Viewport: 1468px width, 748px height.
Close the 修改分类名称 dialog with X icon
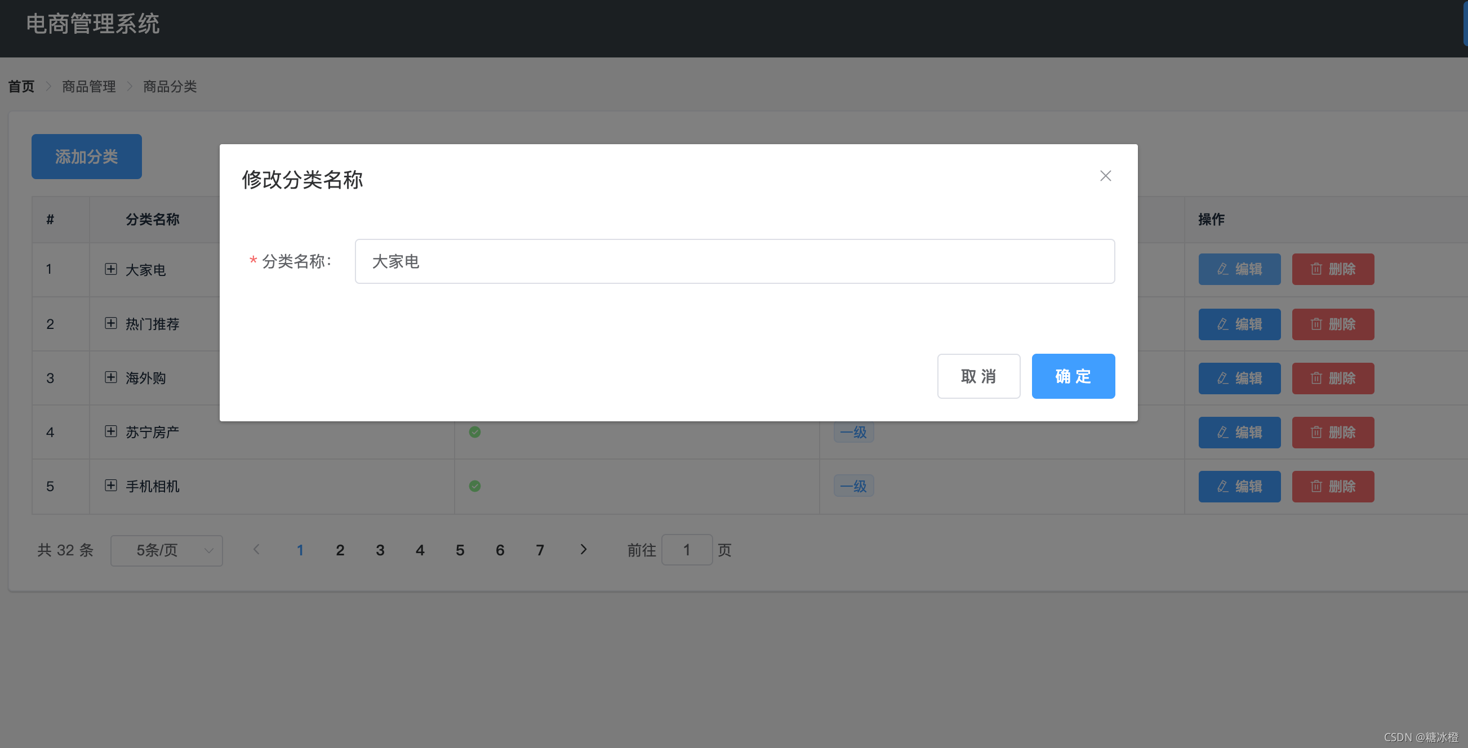pyautogui.click(x=1105, y=176)
